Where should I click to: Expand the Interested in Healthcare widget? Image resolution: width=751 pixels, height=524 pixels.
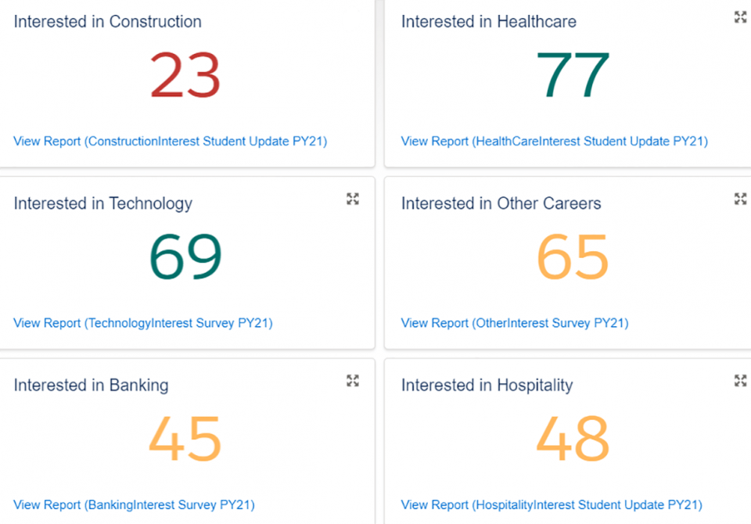point(740,17)
